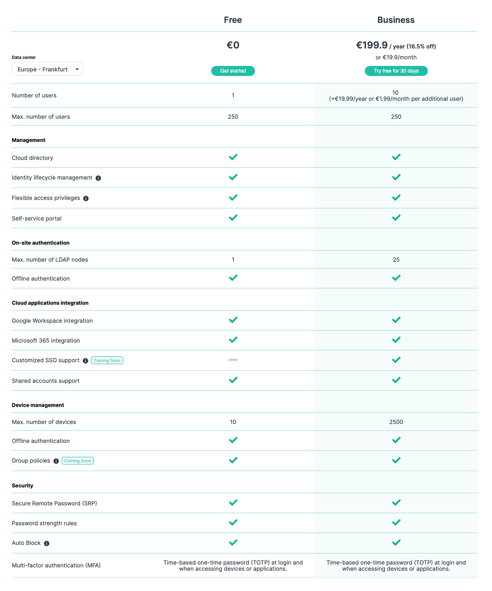The width and height of the screenshot is (492, 591).
Task: Click Coming Soon badge next to Group policies
Action: coord(78,461)
